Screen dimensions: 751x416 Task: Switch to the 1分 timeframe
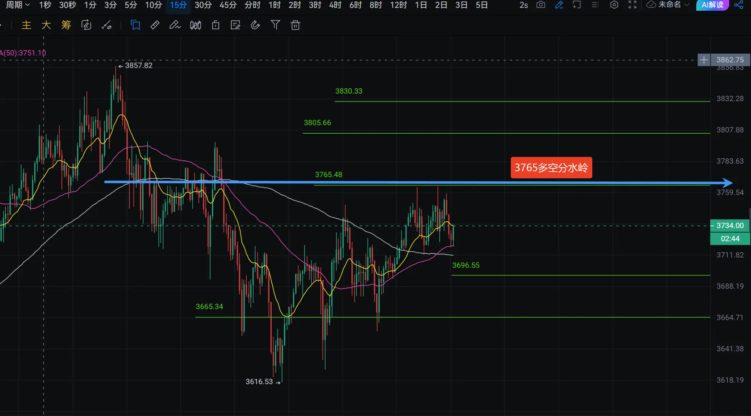(x=90, y=5)
